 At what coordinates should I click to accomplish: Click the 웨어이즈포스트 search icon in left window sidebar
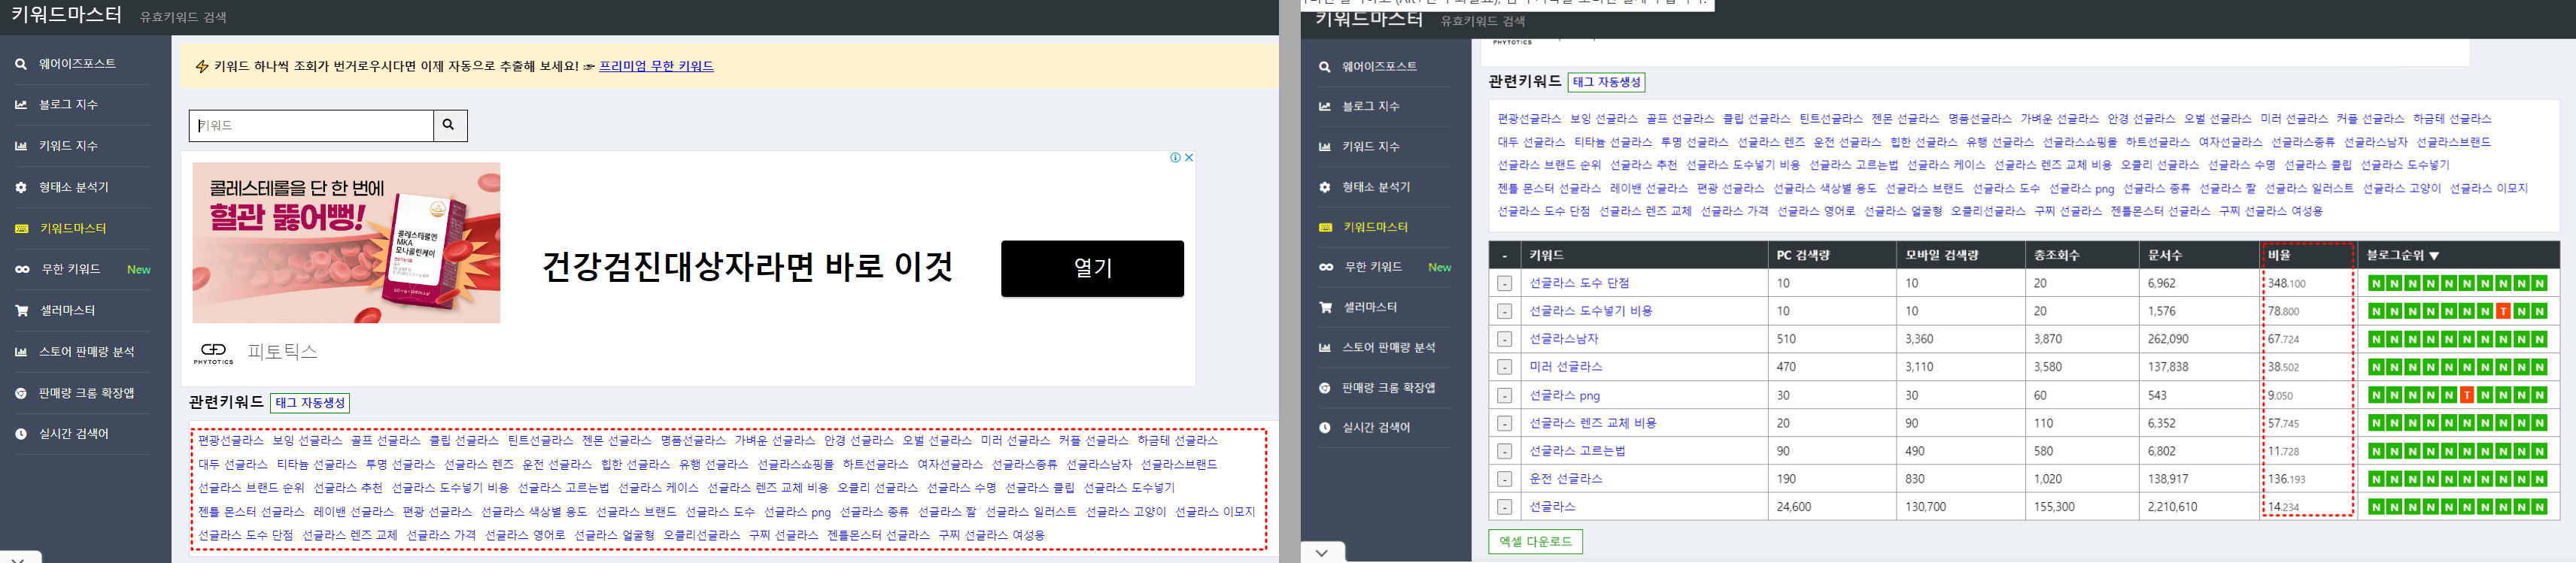(x=21, y=64)
